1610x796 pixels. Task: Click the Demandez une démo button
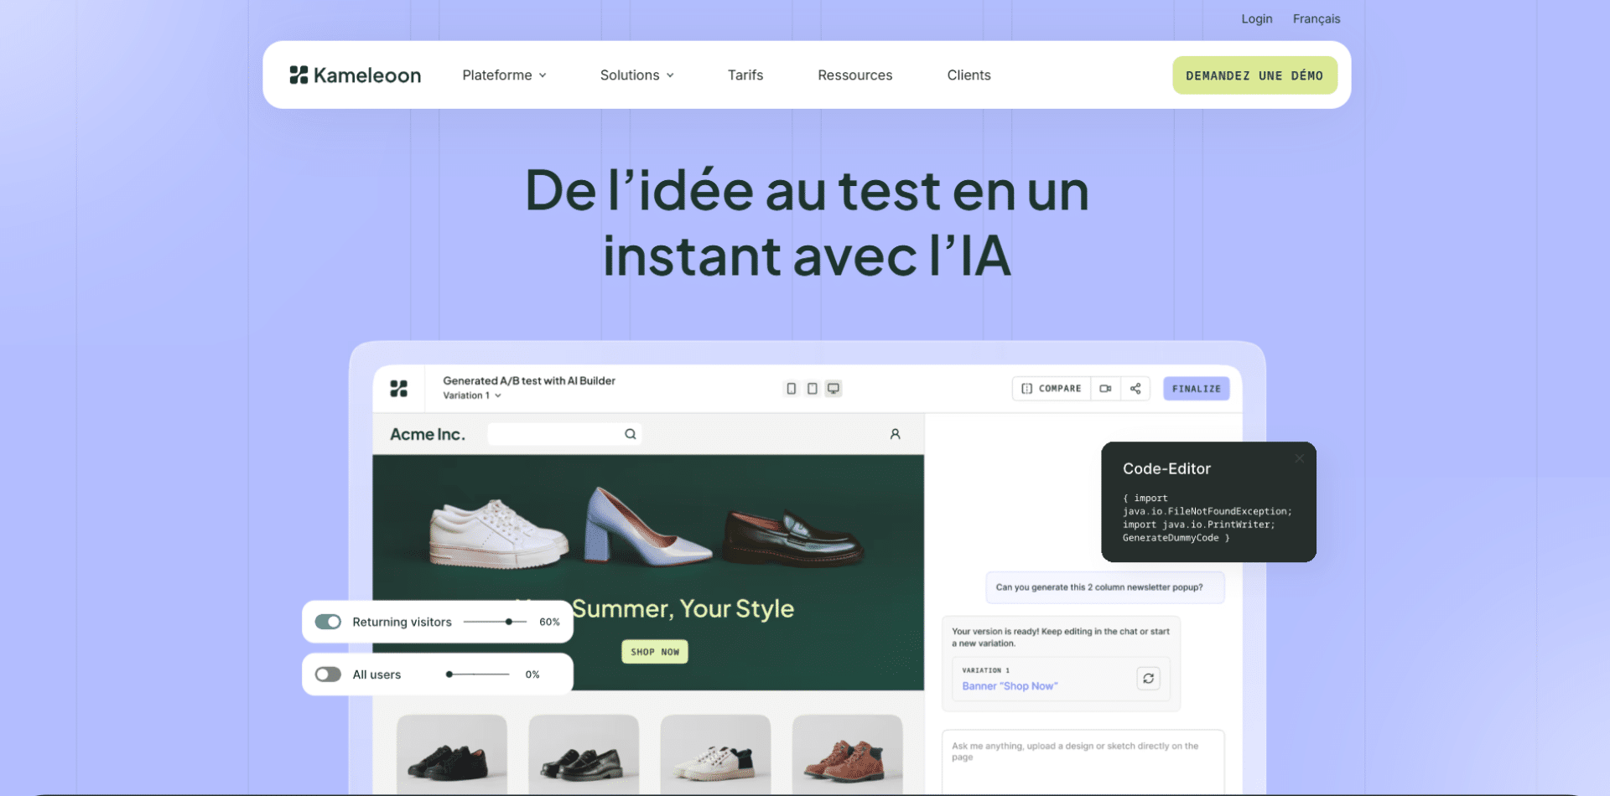click(1254, 75)
